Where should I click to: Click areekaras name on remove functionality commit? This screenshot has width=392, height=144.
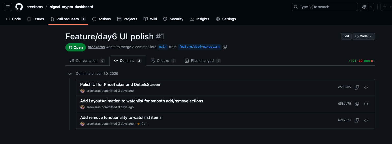94,124
